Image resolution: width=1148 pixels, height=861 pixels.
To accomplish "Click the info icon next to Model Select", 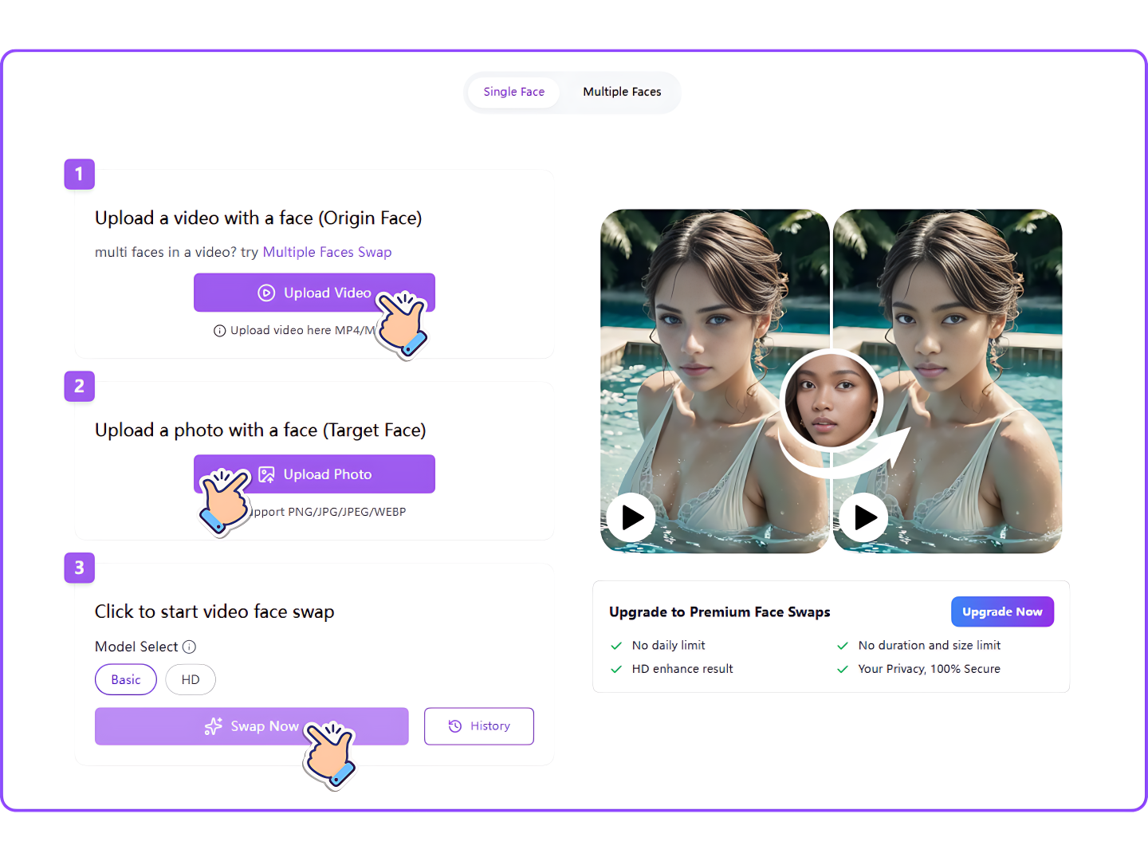I will coord(190,647).
